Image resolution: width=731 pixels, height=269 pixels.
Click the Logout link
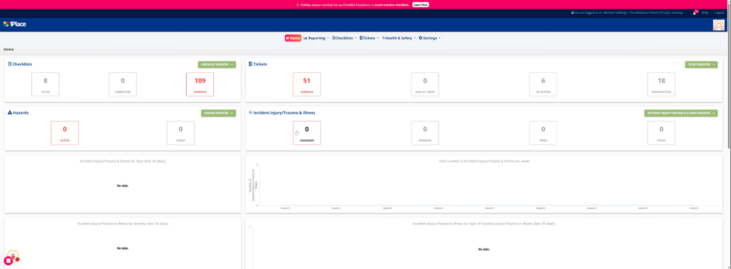(x=719, y=13)
